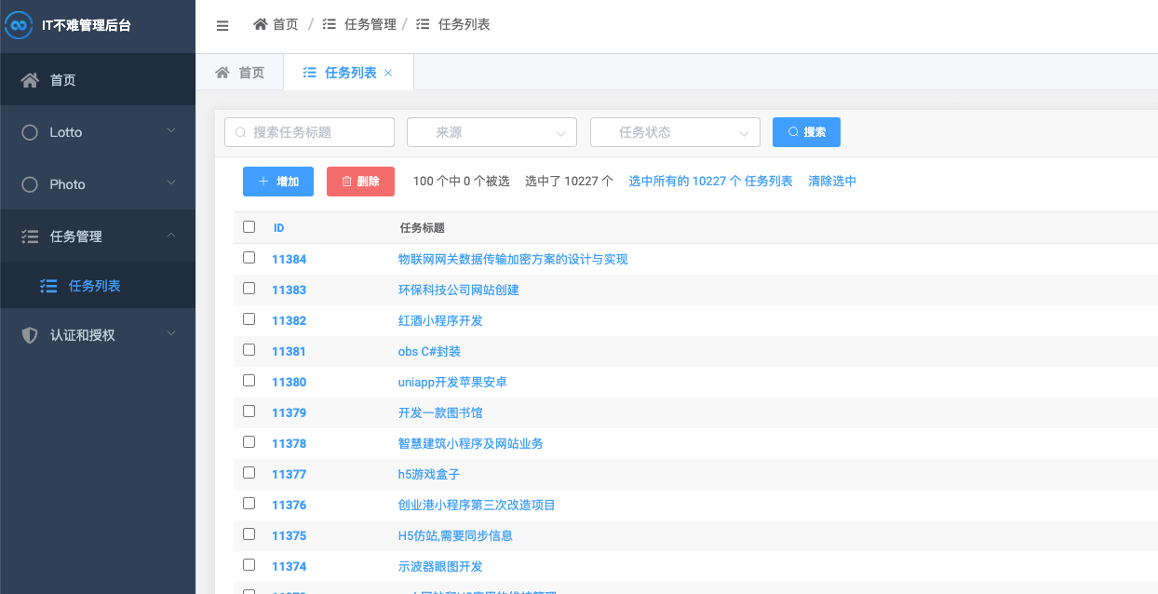Click the magnifier icon in the search field

pyautogui.click(x=241, y=132)
